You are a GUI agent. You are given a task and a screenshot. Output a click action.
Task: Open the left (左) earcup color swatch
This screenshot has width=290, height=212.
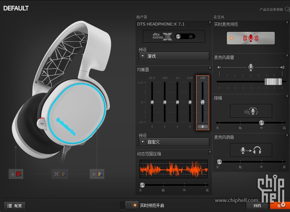[100, 174]
